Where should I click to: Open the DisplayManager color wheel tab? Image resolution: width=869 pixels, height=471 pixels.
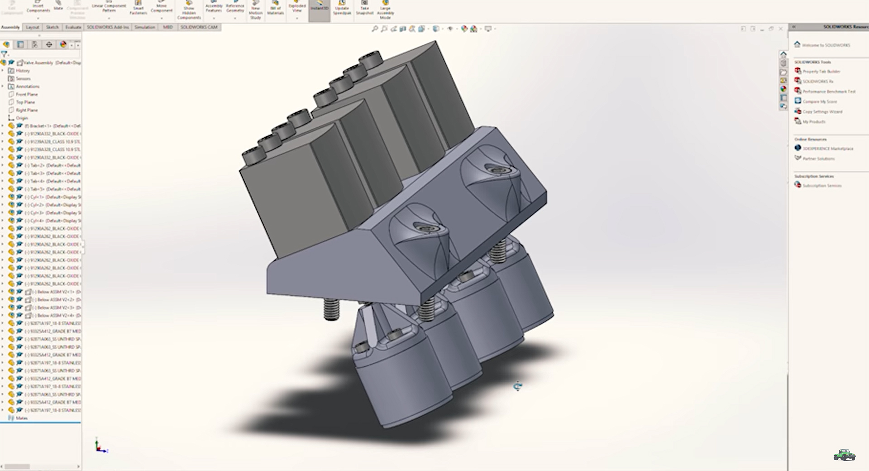point(63,44)
